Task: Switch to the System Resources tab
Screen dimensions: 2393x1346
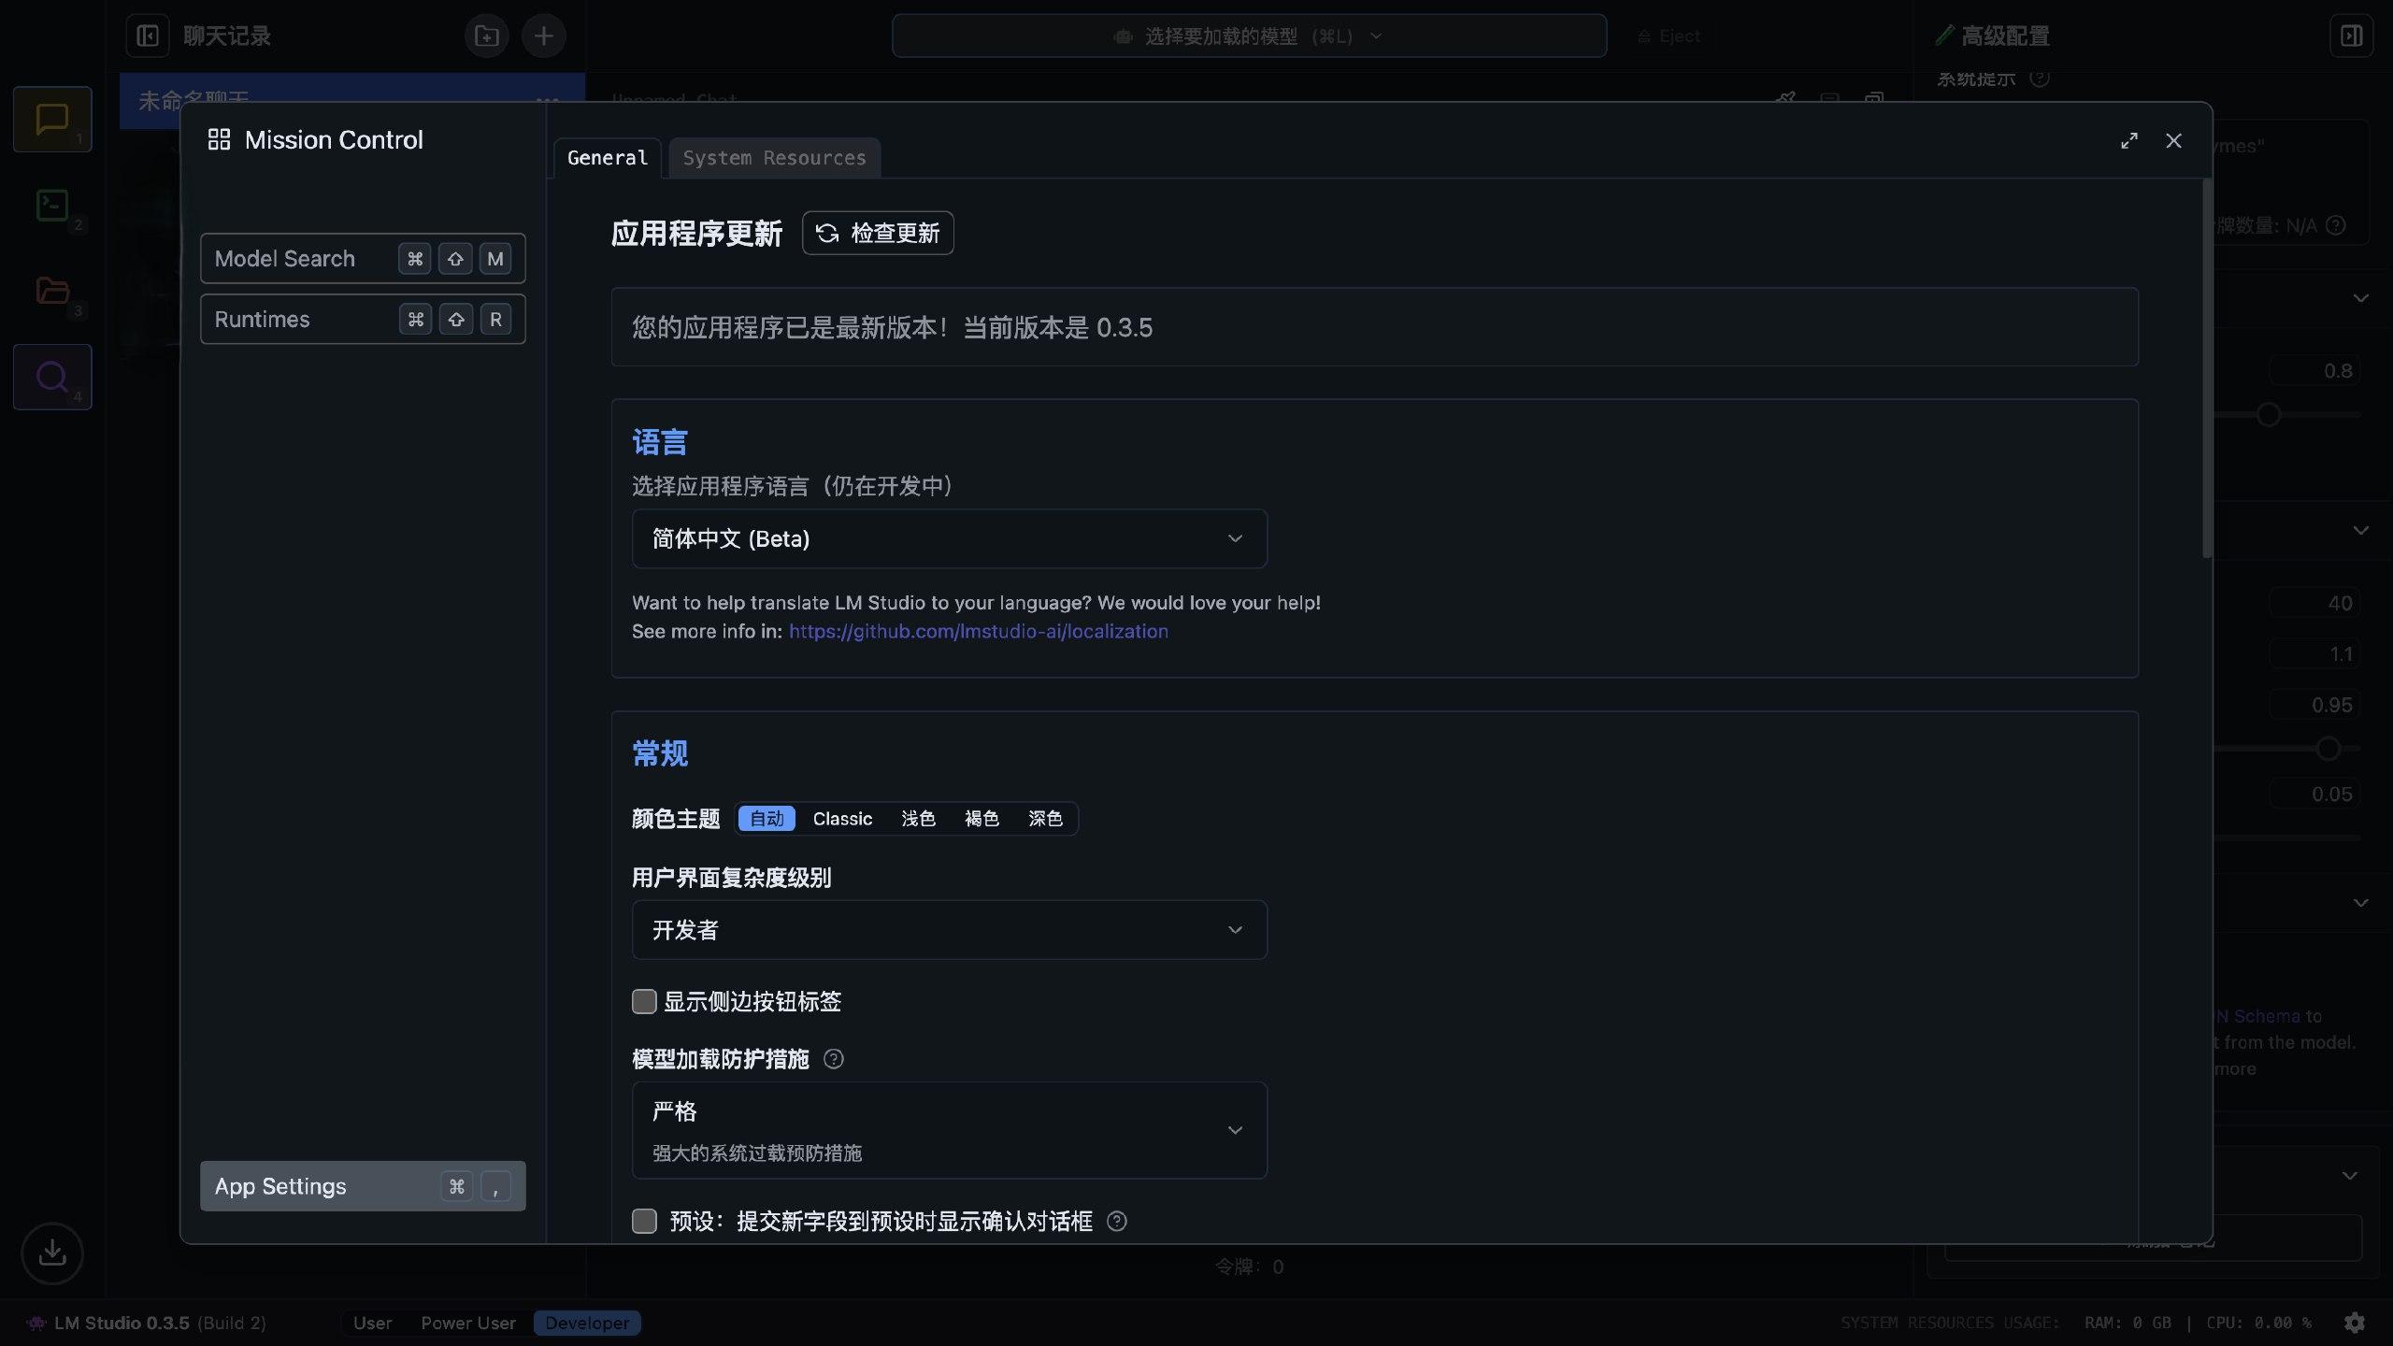Action: pyautogui.click(x=774, y=158)
